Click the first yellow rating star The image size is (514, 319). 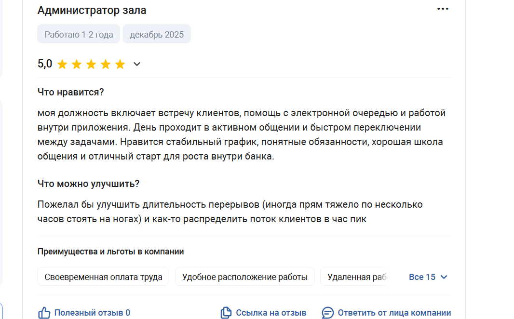(62, 64)
